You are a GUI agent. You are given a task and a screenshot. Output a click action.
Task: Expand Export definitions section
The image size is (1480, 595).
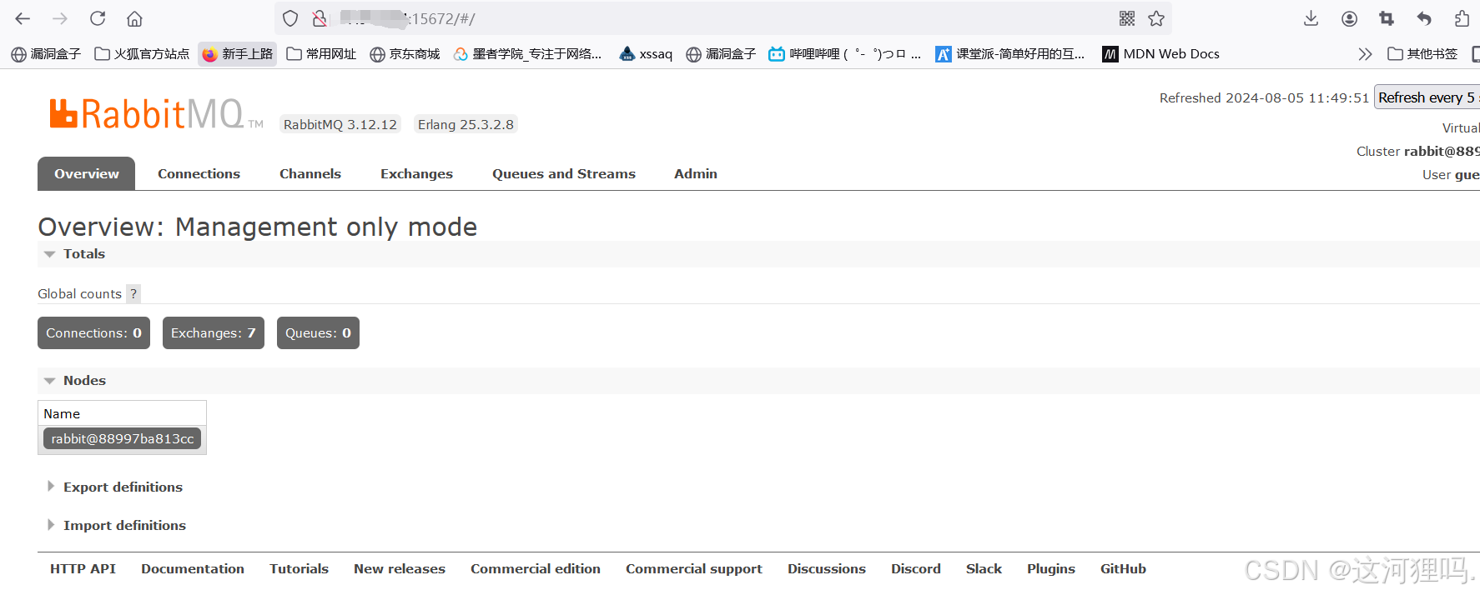tap(123, 487)
